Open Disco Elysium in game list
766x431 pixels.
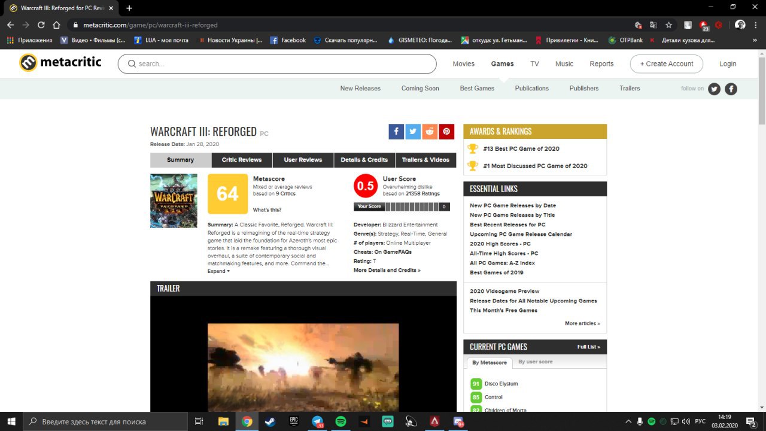(x=501, y=384)
